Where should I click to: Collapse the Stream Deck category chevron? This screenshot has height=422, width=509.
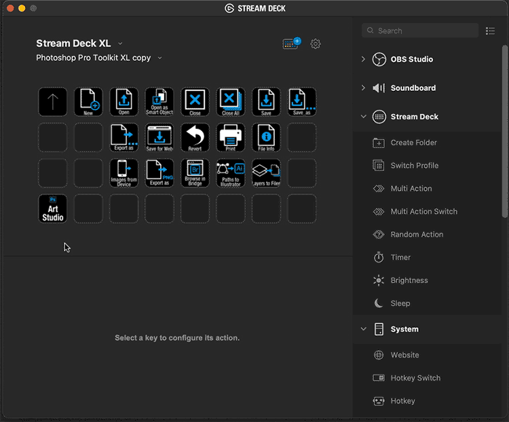click(364, 117)
